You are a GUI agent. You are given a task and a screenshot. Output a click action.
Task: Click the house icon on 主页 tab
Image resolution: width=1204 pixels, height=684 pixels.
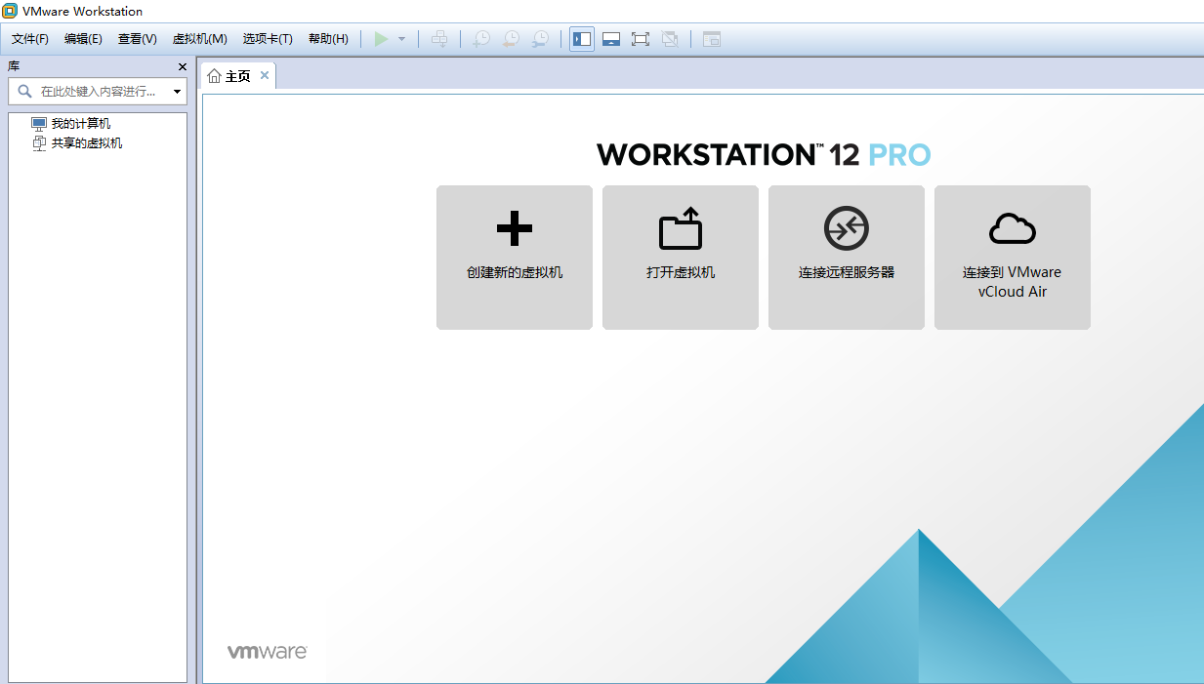[215, 76]
